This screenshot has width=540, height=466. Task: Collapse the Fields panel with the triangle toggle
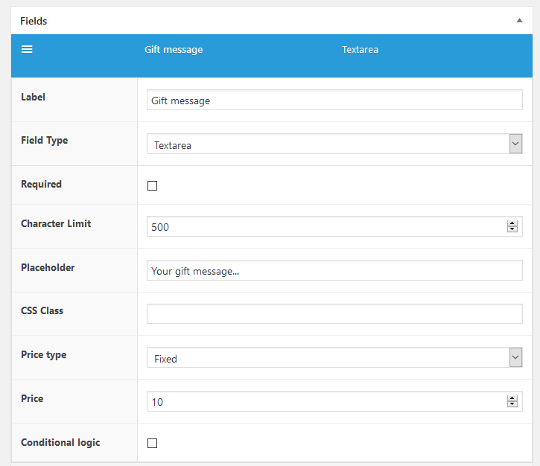[519, 20]
